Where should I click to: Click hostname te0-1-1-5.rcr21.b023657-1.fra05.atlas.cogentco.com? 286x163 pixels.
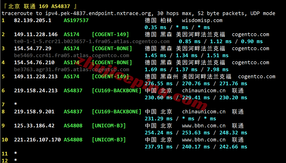click(92, 42)
